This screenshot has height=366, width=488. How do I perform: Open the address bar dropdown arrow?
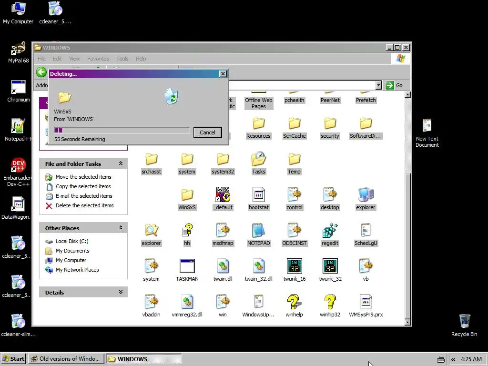(x=378, y=85)
